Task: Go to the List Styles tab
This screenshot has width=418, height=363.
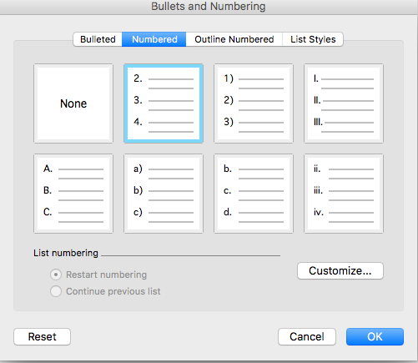Action: (x=313, y=39)
